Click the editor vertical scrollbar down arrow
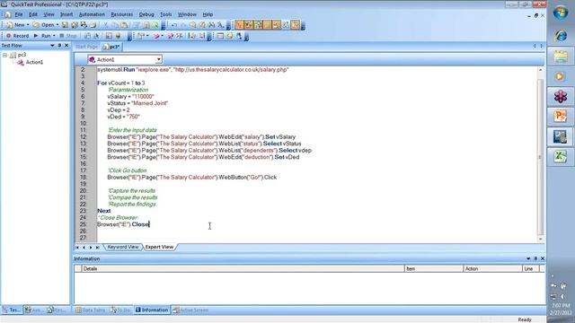This screenshot has width=575, height=323. (540, 239)
